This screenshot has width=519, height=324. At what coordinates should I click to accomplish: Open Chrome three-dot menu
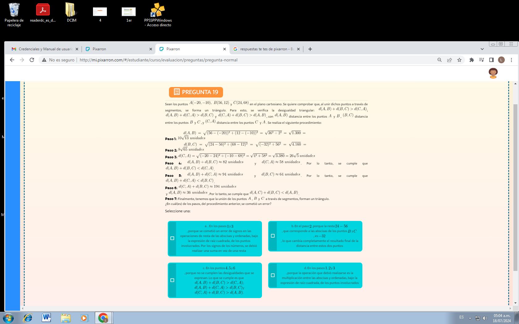[x=511, y=60]
